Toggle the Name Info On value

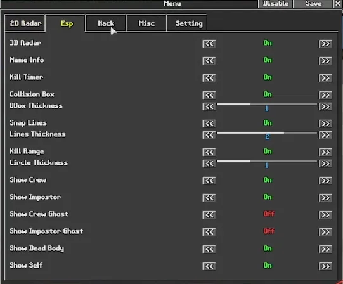[268, 60]
